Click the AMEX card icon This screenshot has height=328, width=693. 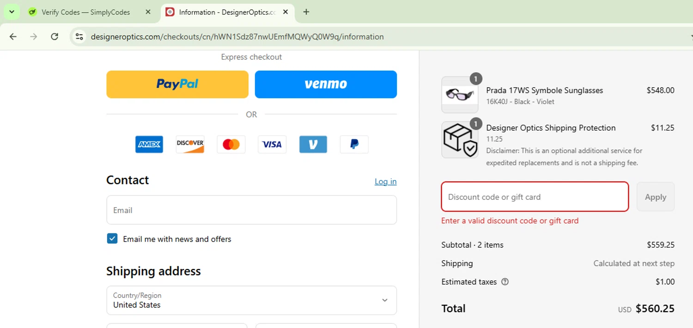click(149, 144)
